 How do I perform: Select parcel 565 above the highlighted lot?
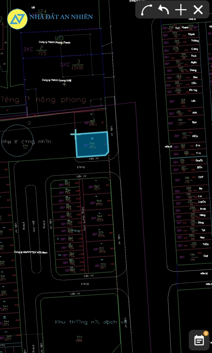[x=92, y=123]
